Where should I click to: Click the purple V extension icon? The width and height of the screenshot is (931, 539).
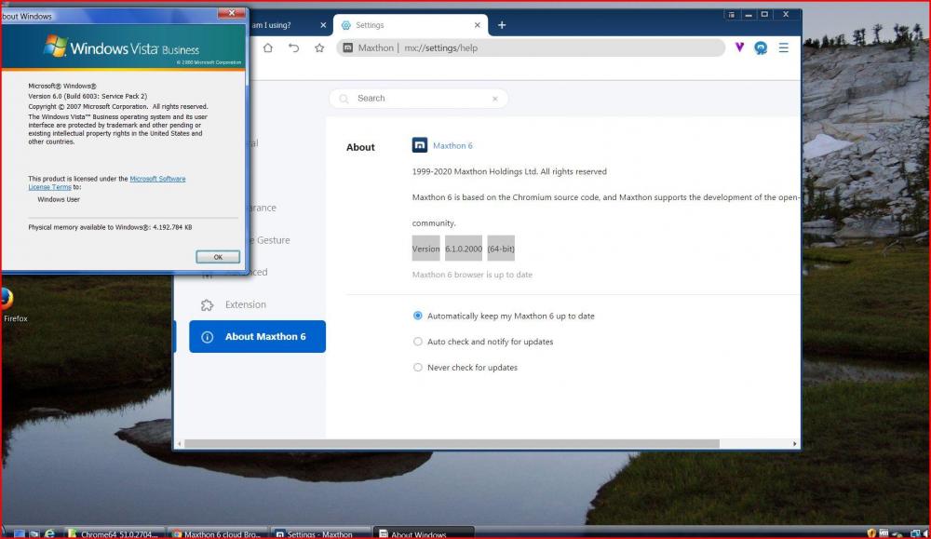click(739, 47)
